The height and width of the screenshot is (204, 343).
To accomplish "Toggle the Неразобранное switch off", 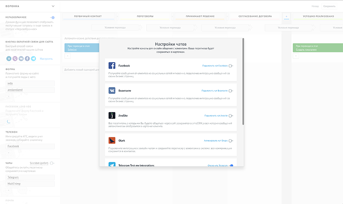I will (x=52, y=17).
